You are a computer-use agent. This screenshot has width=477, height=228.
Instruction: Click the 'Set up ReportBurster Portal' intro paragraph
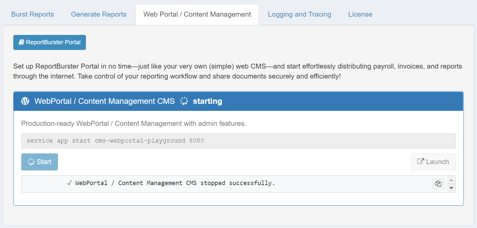click(x=238, y=71)
